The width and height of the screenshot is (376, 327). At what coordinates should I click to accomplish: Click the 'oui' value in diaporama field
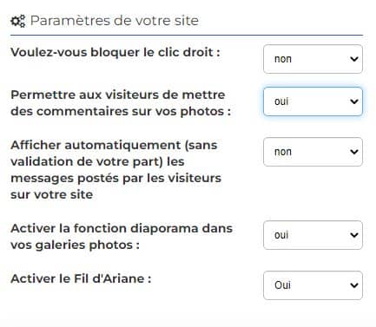[x=281, y=235]
